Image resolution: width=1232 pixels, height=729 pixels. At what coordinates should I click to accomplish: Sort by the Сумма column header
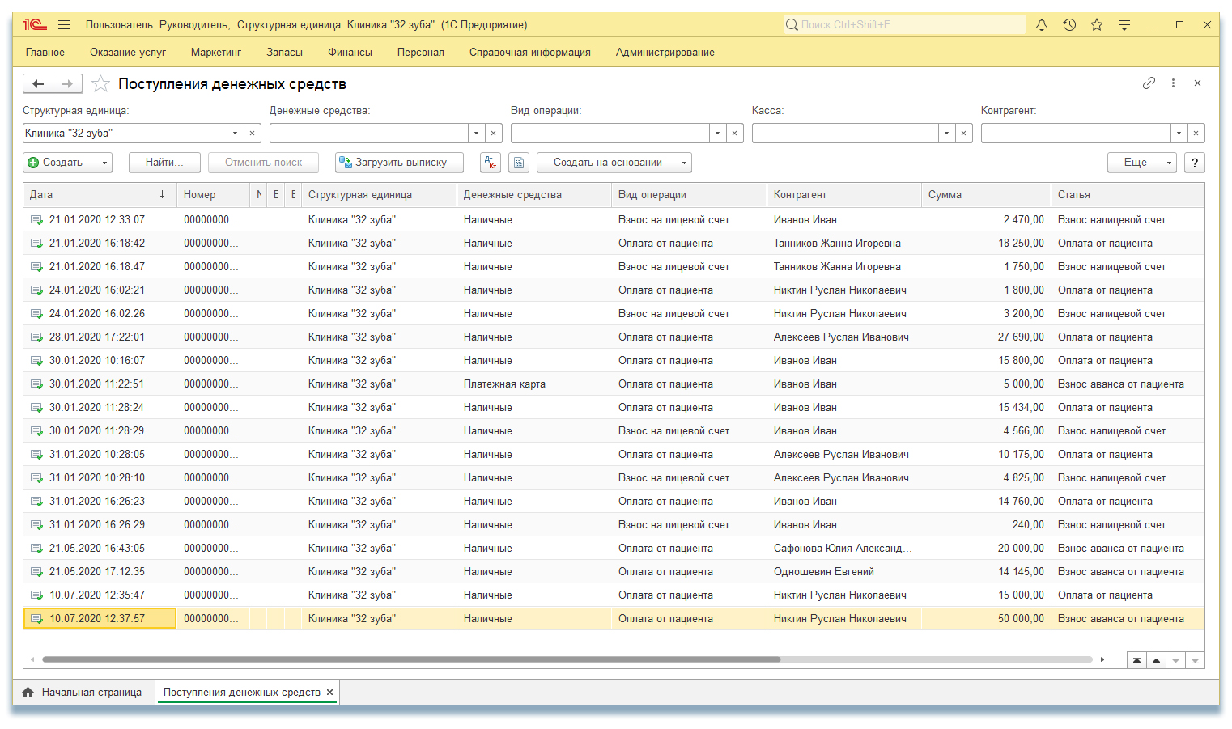(x=986, y=195)
